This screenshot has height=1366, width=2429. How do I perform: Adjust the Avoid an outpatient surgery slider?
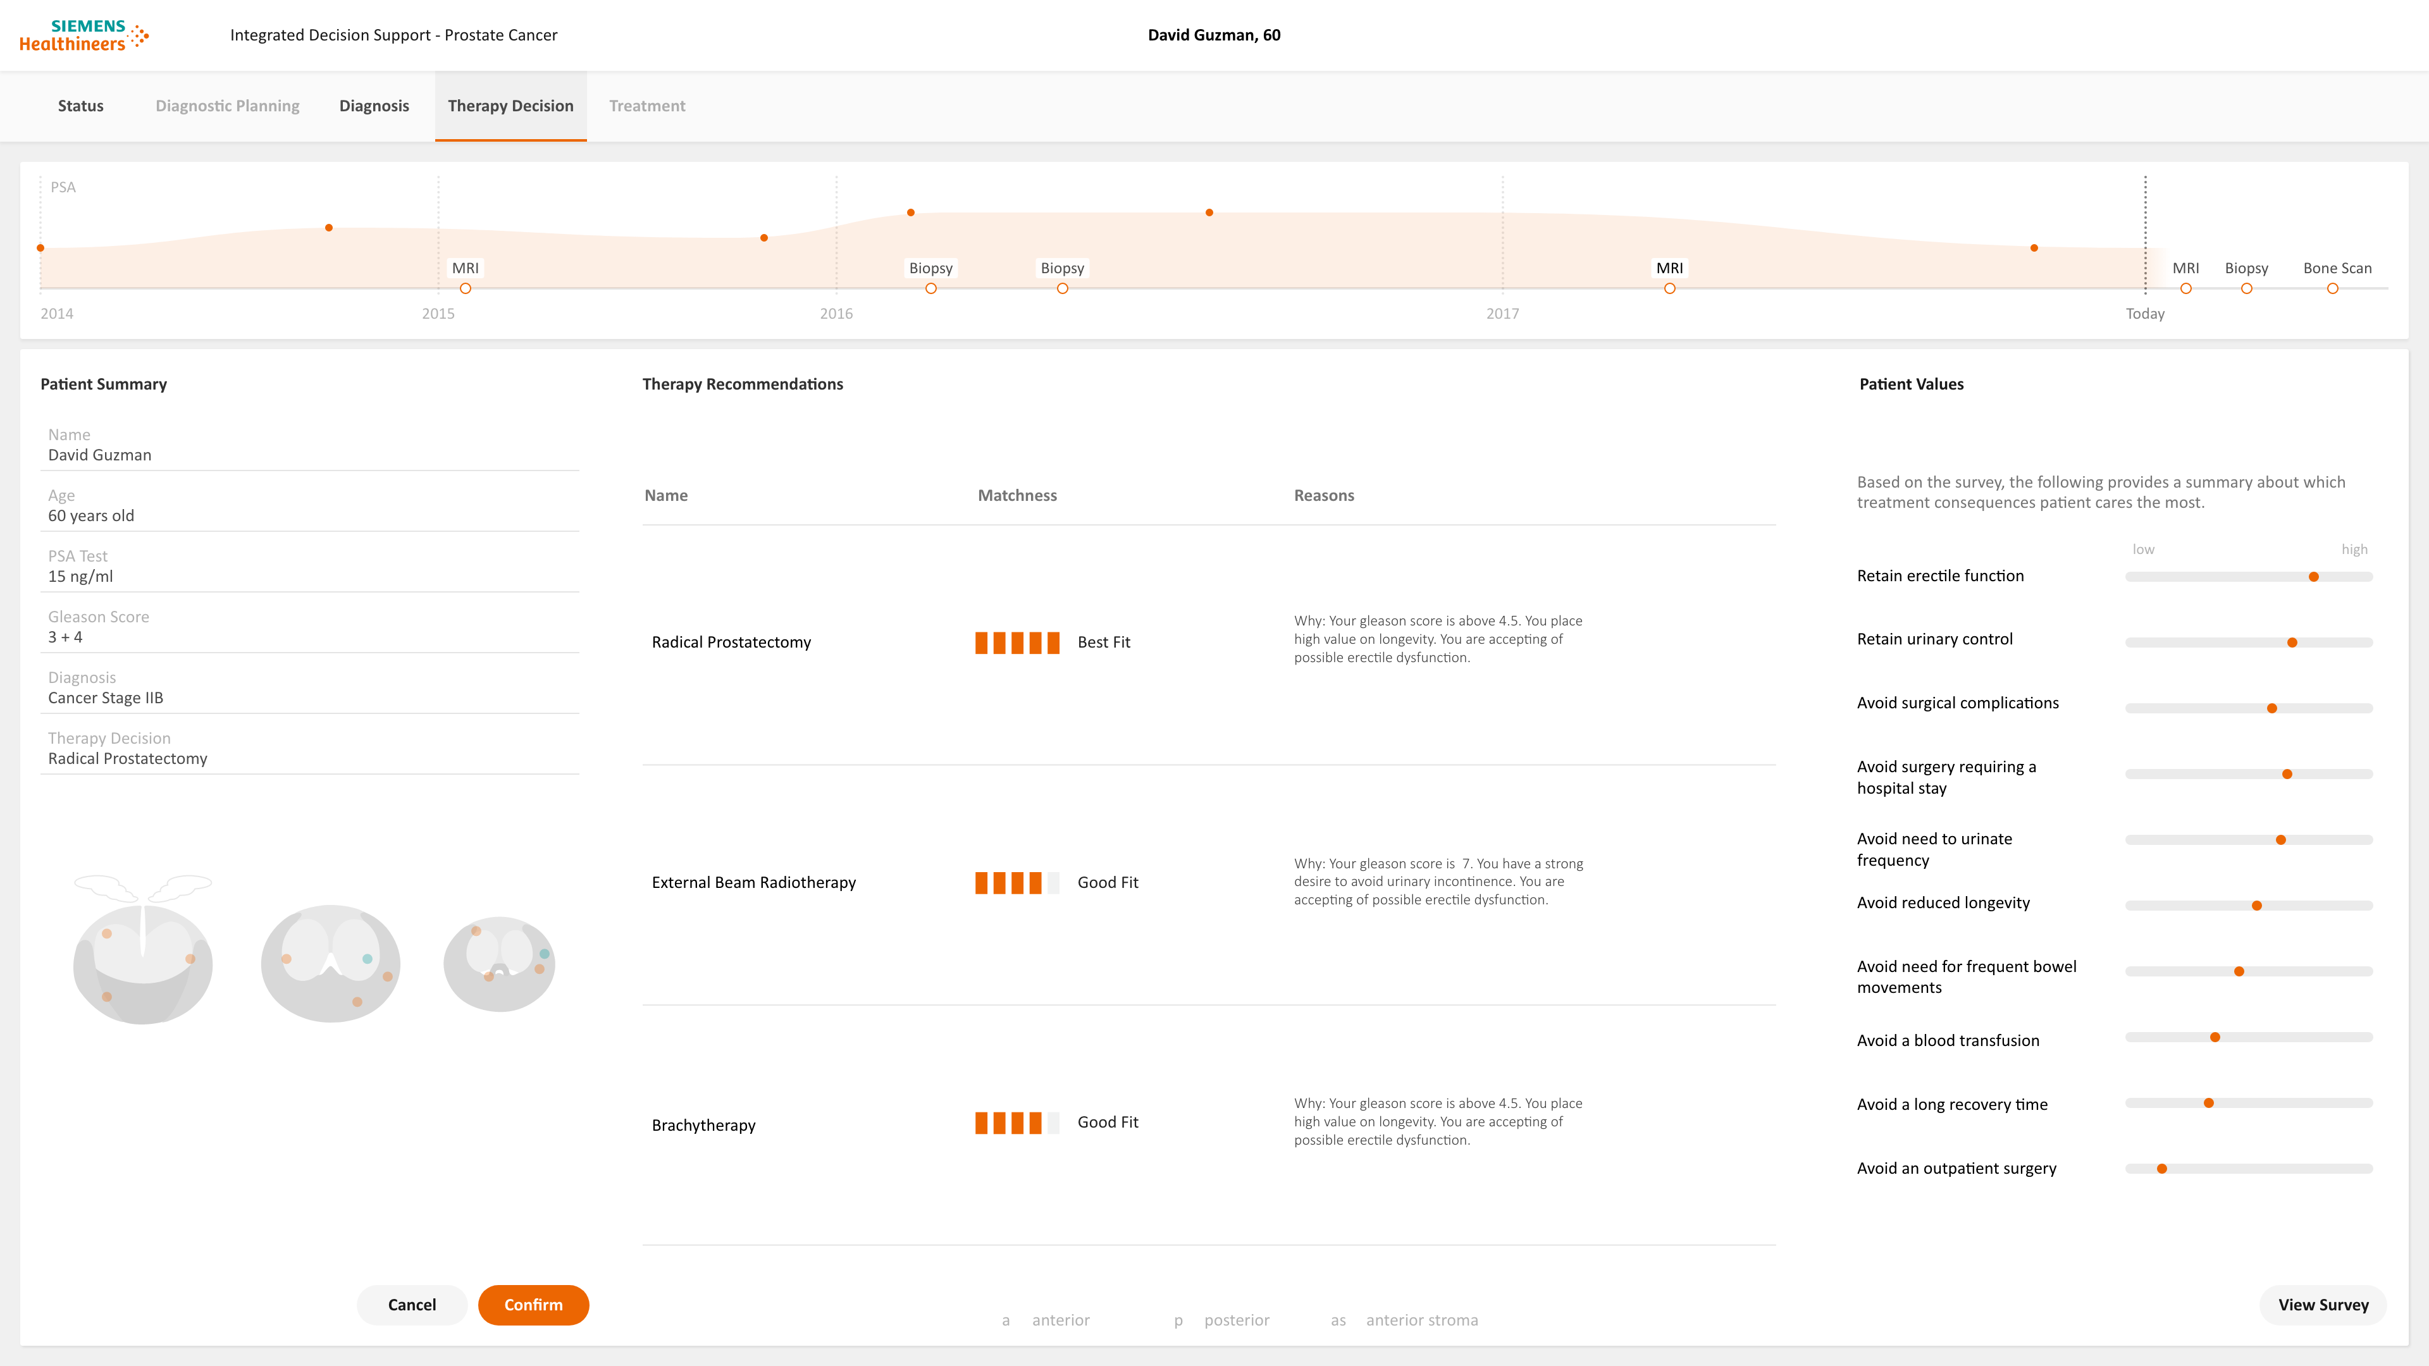(2162, 1169)
